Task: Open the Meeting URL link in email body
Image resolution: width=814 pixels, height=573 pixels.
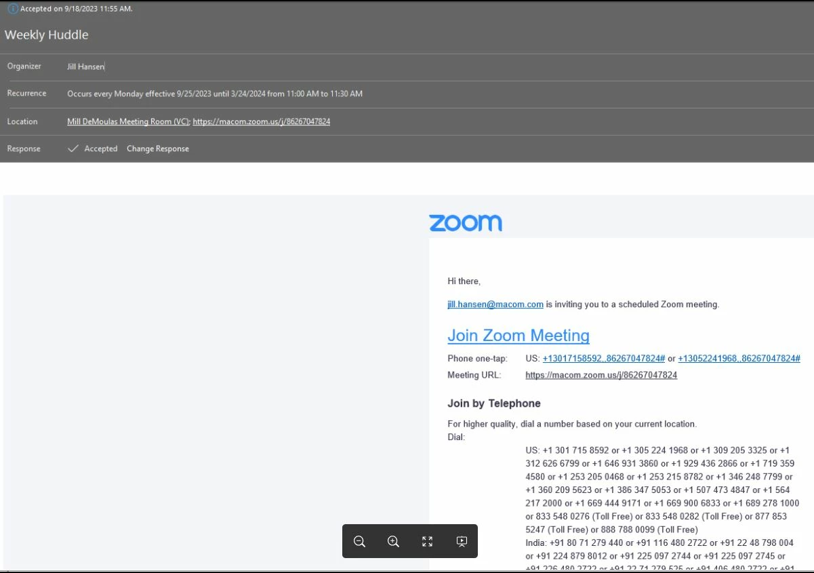Action: pos(601,375)
